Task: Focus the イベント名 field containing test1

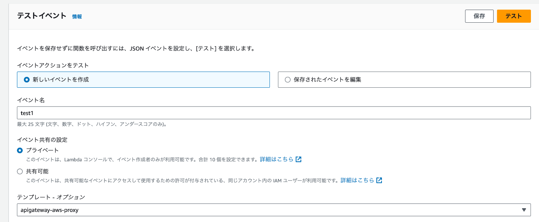Action: tap(274, 113)
